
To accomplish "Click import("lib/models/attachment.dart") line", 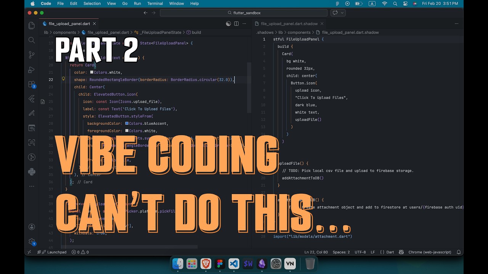I will [313, 236].
